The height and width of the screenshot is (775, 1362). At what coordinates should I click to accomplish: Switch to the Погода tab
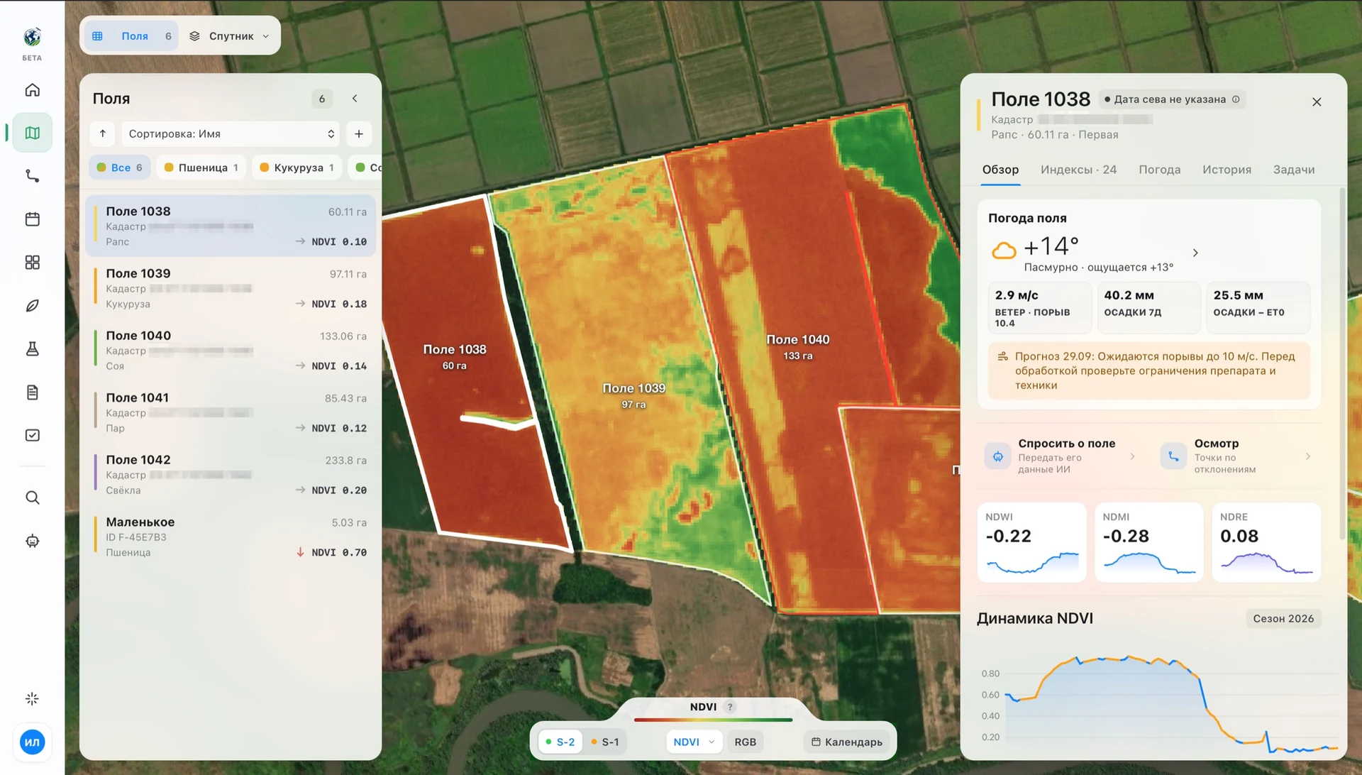(x=1159, y=170)
